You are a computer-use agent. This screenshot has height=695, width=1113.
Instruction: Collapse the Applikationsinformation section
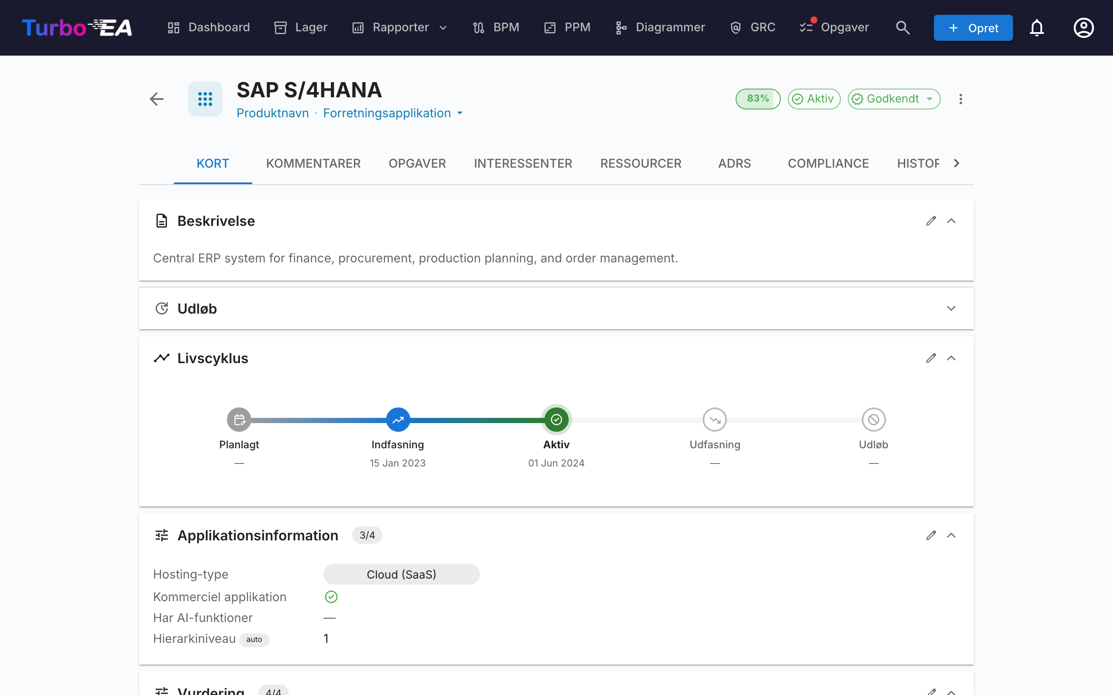coord(951,535)
